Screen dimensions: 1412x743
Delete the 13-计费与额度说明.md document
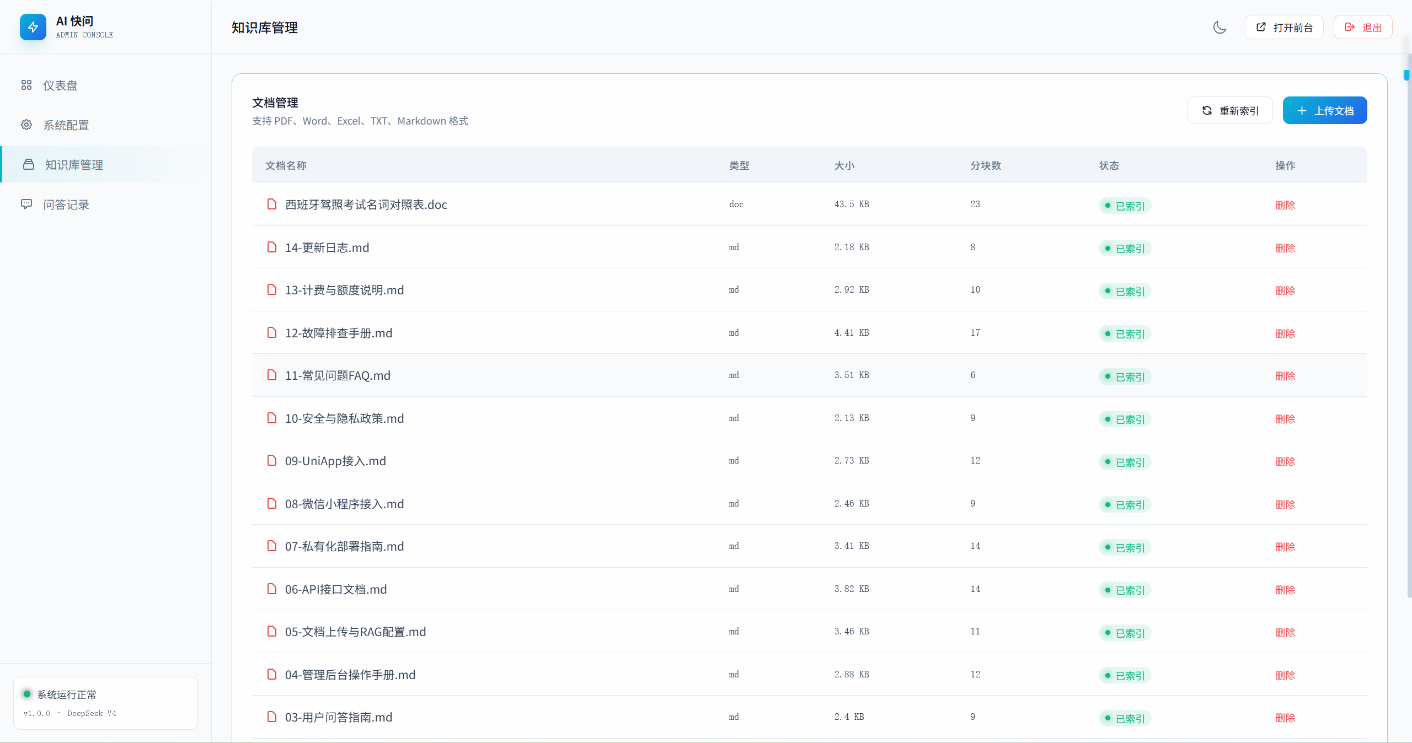click(x=1285, y=290)
